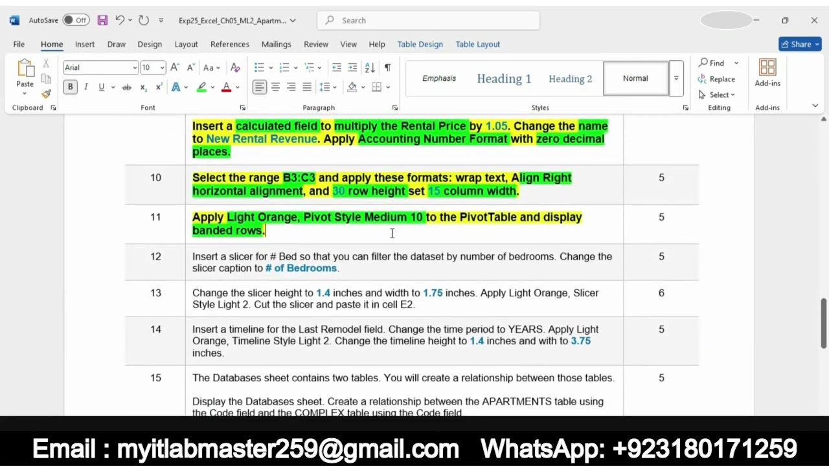Click the Format Painter brush icon
This screenshot has height=466, width=829.
pyautogui.click(x=46, y=94)
